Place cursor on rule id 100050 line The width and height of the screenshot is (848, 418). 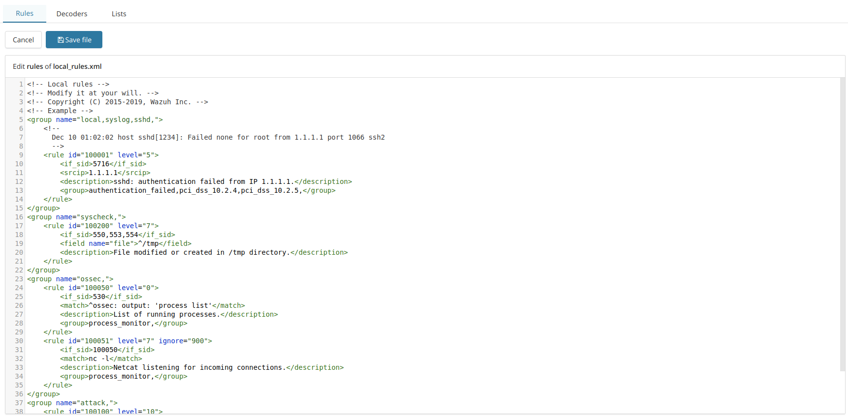point(101,288)
